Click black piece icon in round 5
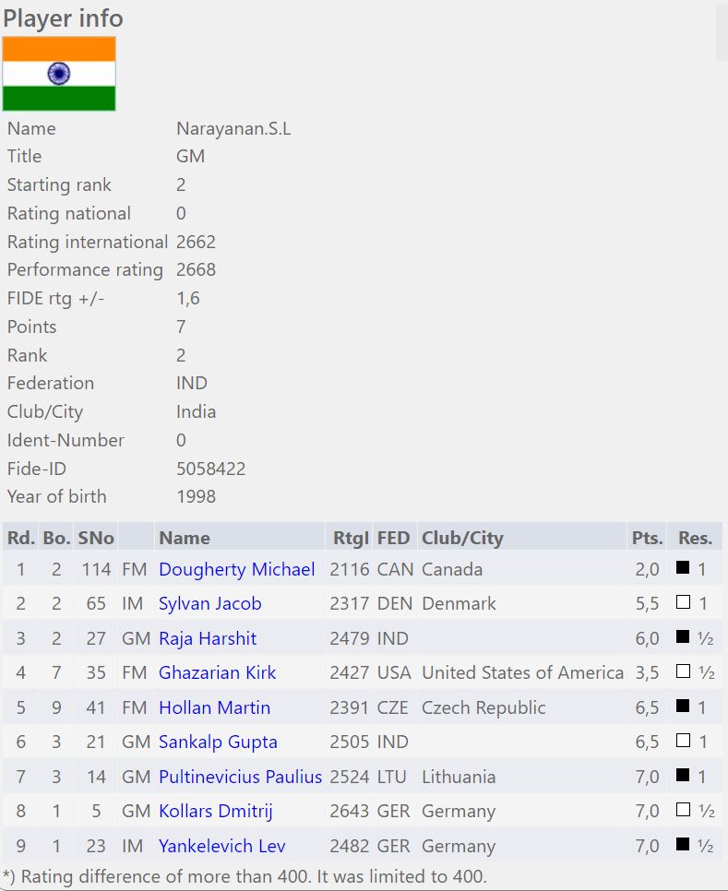 point(683,707)
